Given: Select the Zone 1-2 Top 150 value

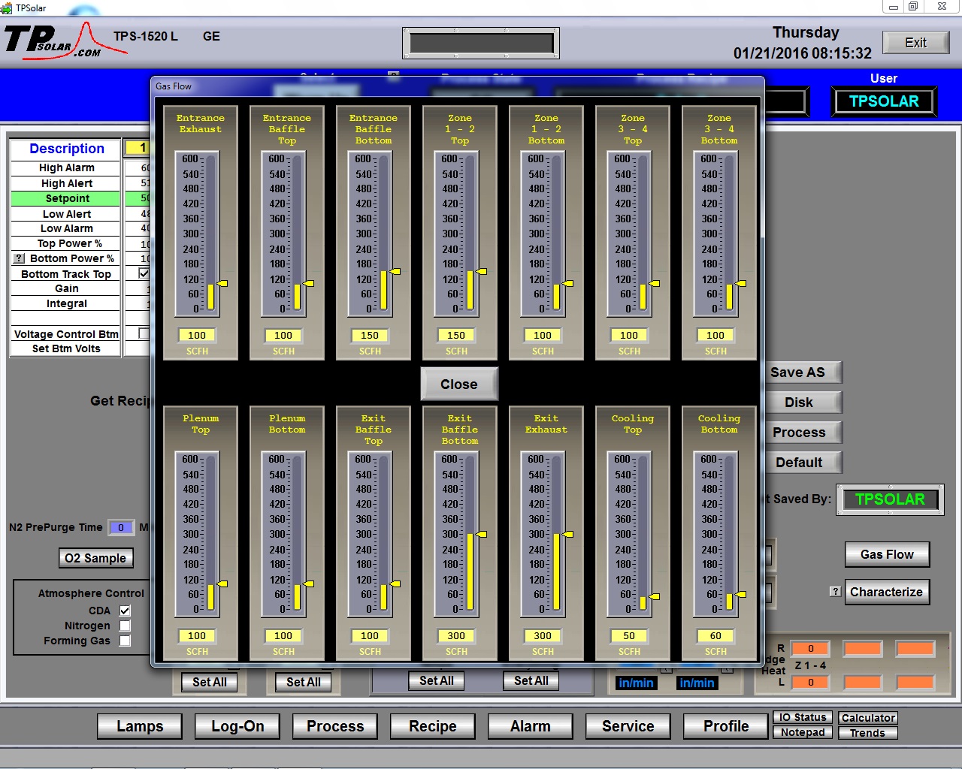Looking at the screenshot, I should (456, 336).
